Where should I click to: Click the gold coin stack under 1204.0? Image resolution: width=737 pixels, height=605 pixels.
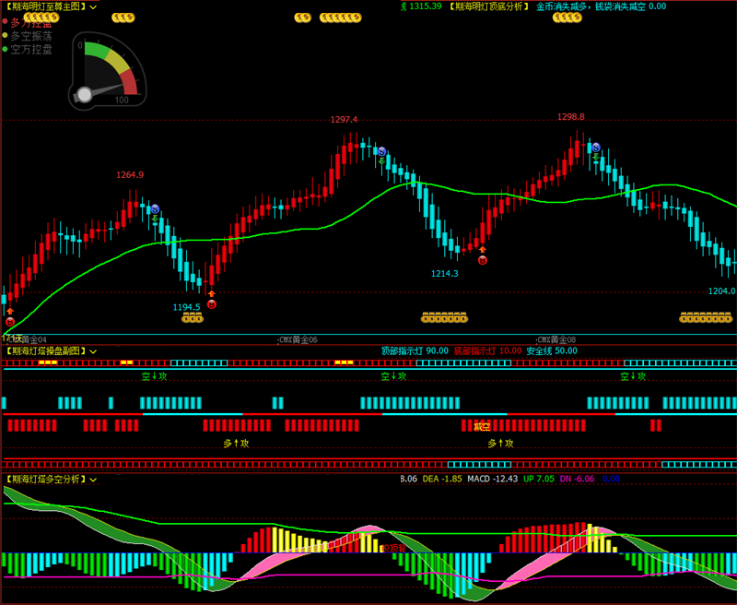point(706,317)
